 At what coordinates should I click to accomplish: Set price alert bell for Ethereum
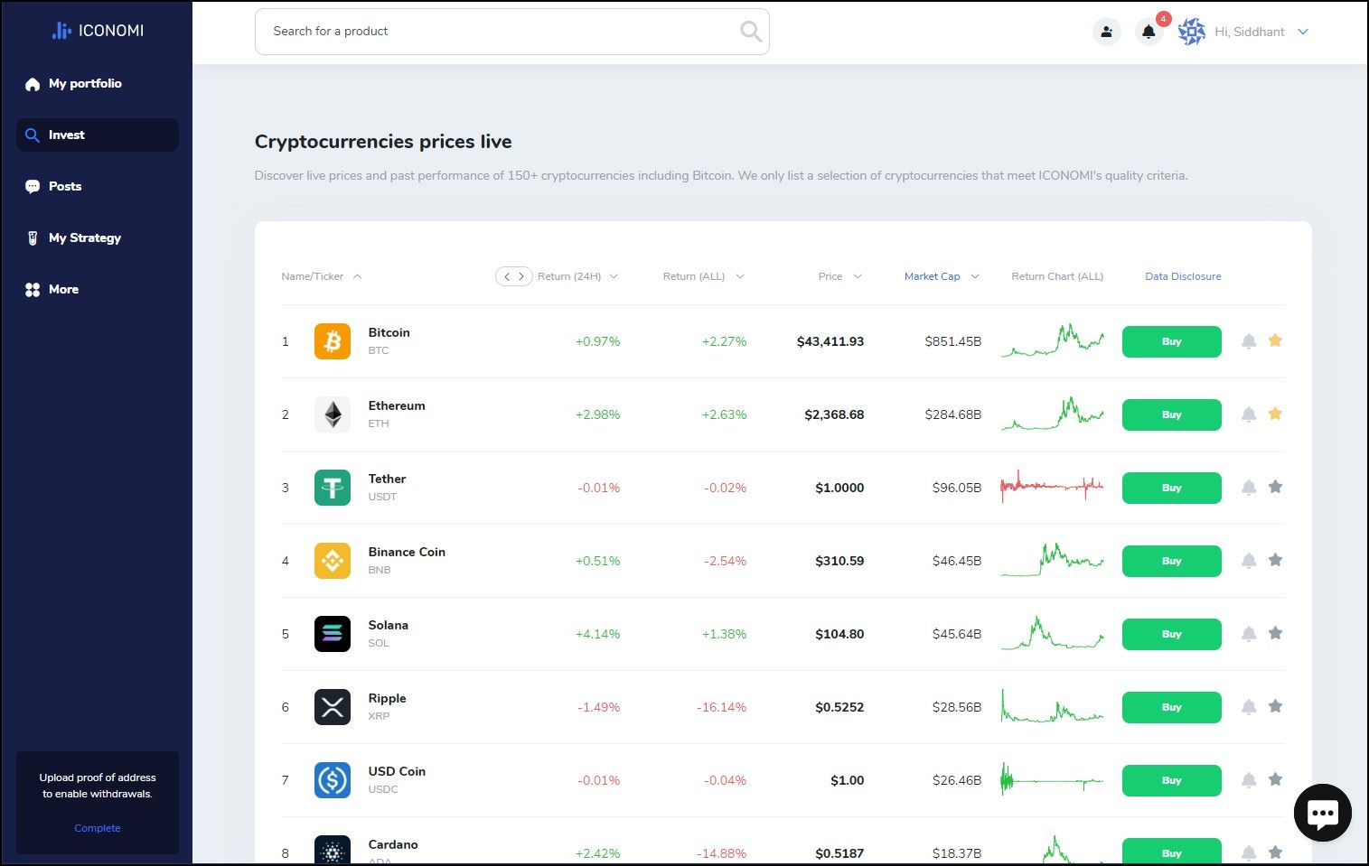pos(1249,414)
